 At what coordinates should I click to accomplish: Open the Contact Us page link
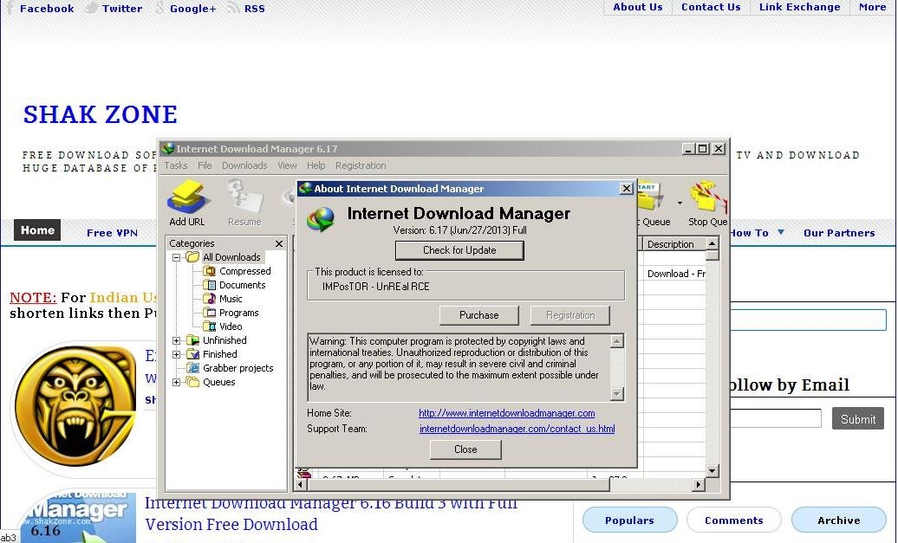click(x=711, y=7)
